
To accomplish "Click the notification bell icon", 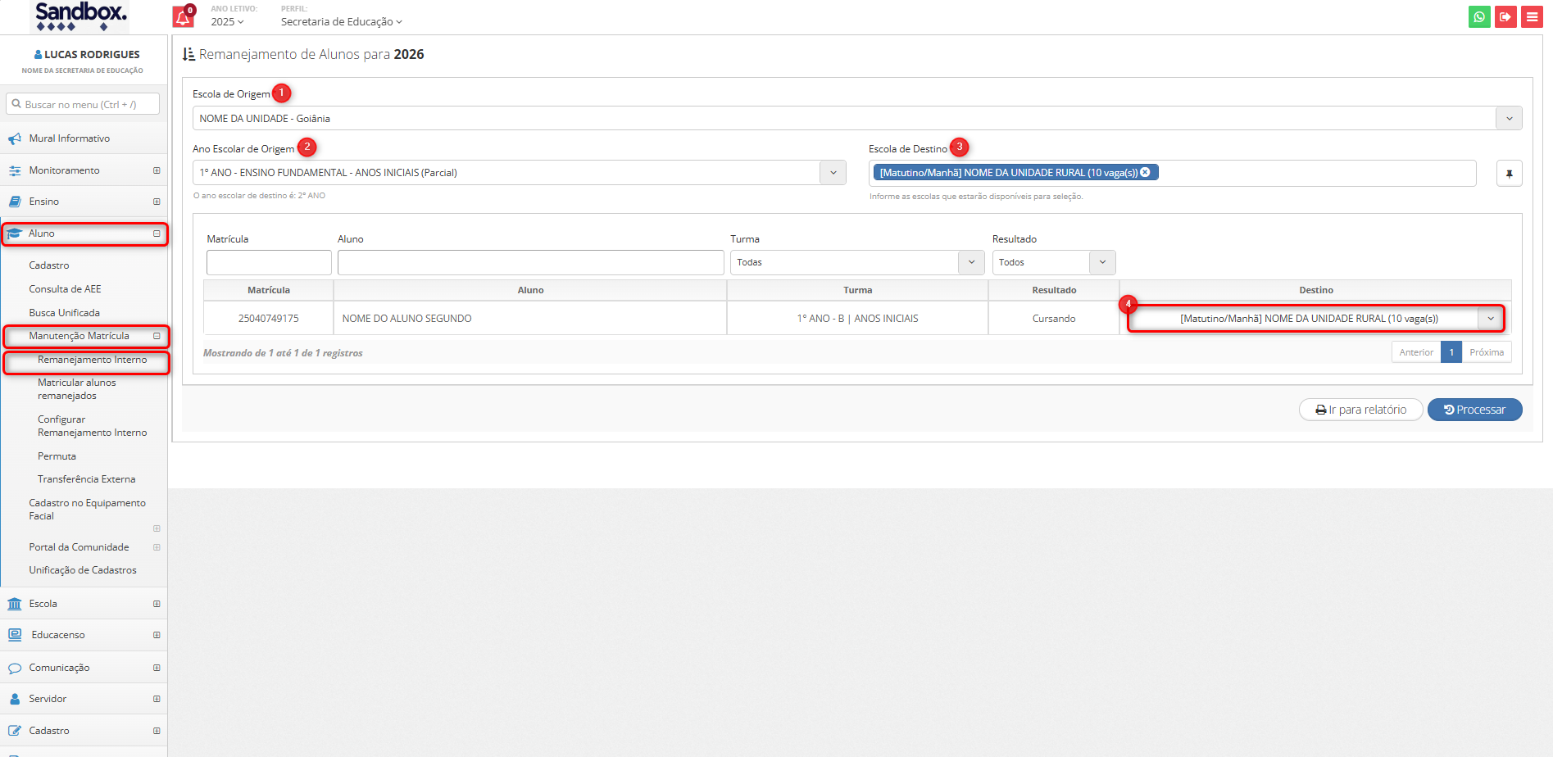I will click(183, 17).
